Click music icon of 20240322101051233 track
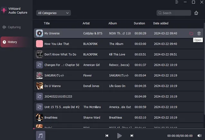 click(x=39, y=96)
